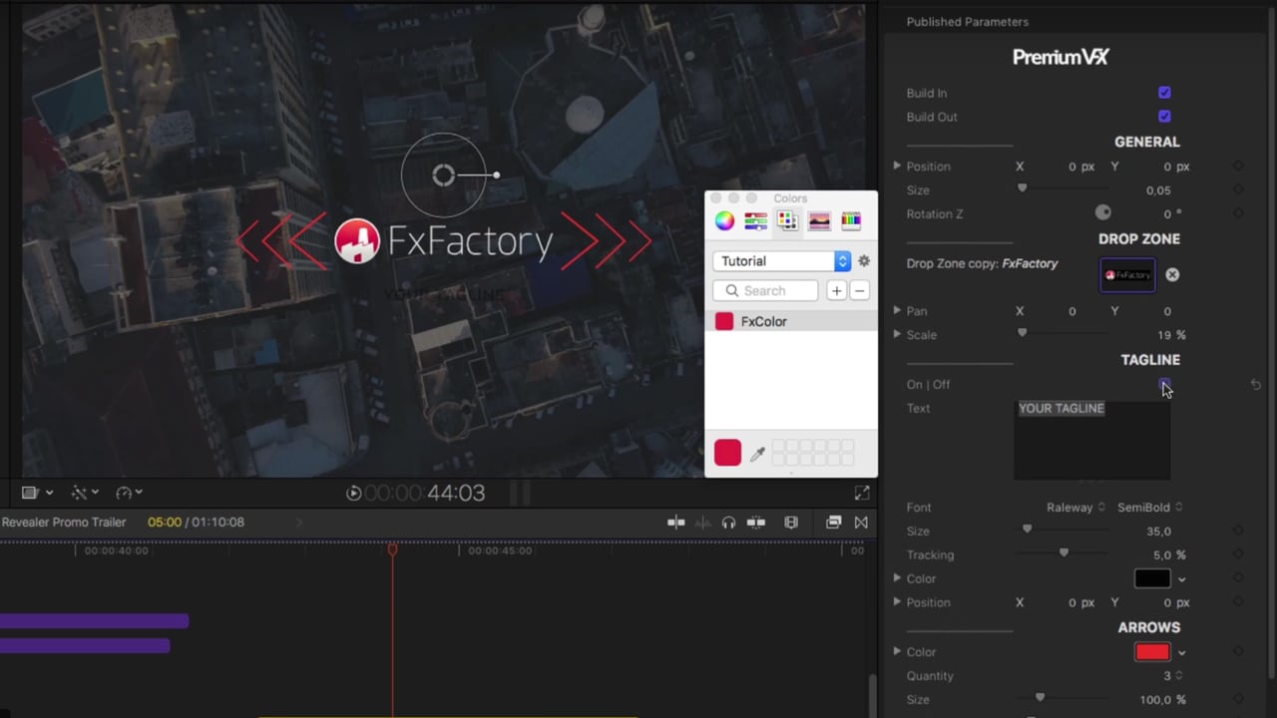Open the image palettes picker

[x=819, y=221]
